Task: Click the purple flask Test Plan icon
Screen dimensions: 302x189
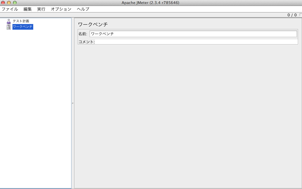Action: pos(9,21)
